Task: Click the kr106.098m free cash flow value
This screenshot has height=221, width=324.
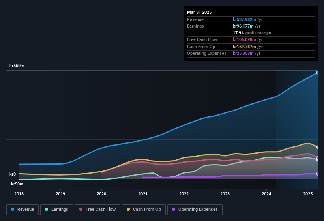Action: coord(244,39)
